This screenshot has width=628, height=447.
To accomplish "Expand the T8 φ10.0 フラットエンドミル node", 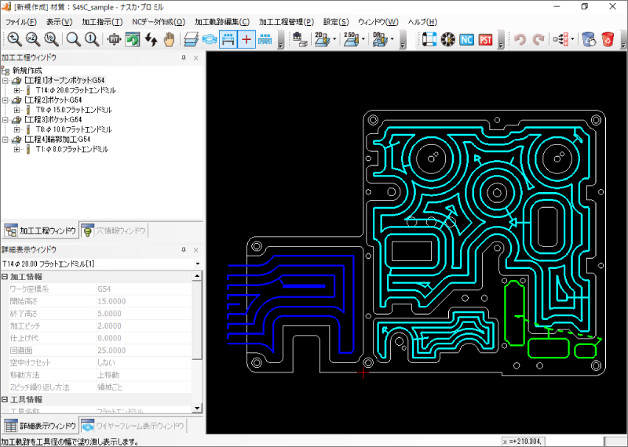I will [16, 129].
